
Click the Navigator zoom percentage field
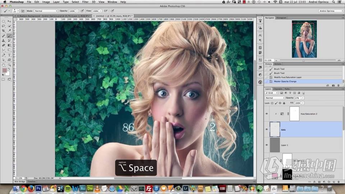[x=269, y=60]
